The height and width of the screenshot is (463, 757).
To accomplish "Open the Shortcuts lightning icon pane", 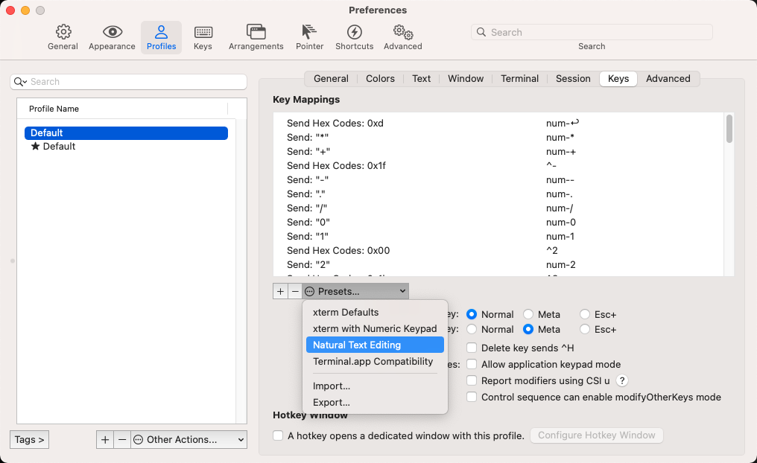I will pyautogui.click(x=354, y=32).
